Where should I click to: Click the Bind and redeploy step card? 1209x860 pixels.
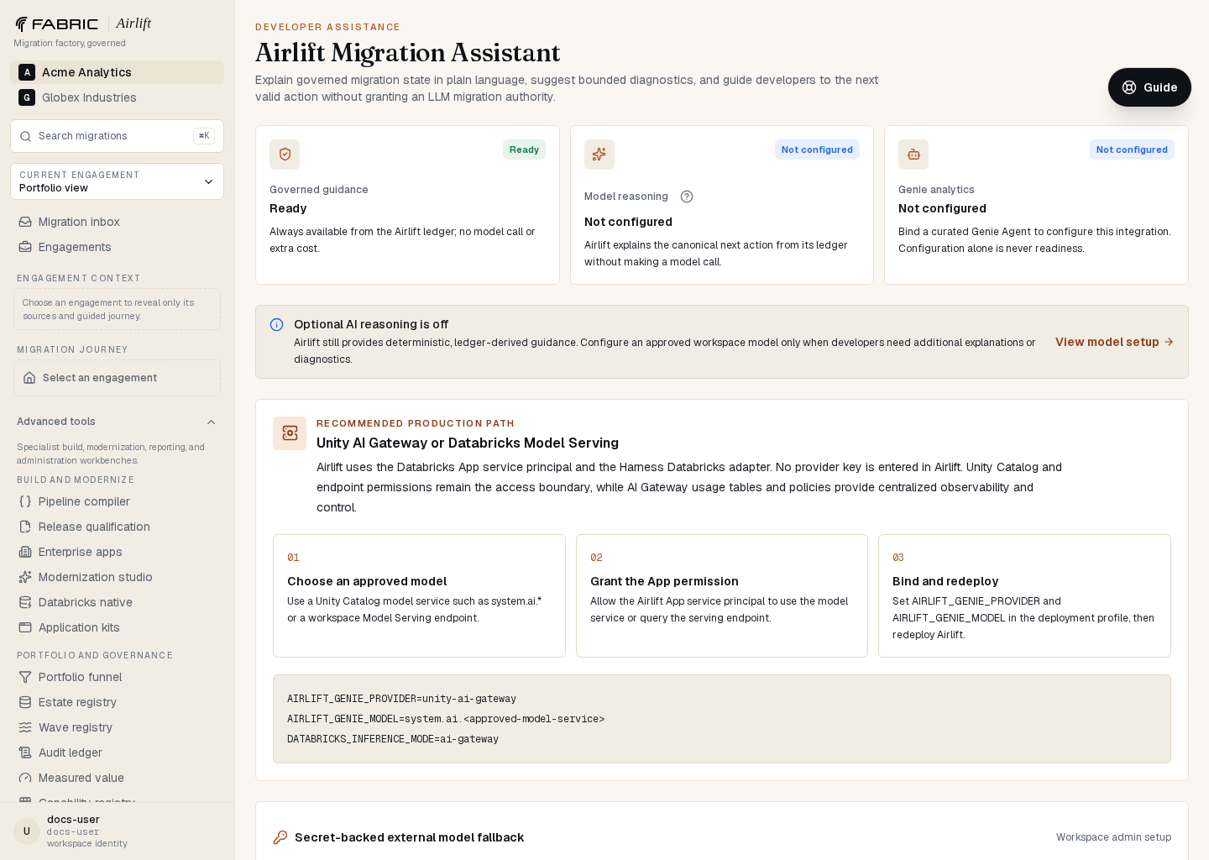pos(1024,595)
